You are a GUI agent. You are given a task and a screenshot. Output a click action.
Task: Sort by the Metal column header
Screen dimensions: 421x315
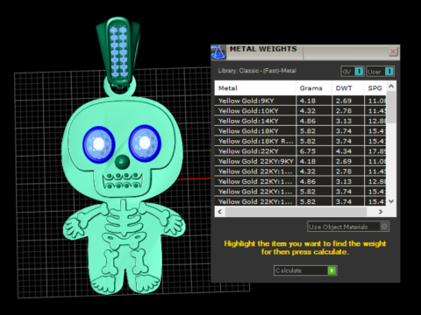pos(255,88)
